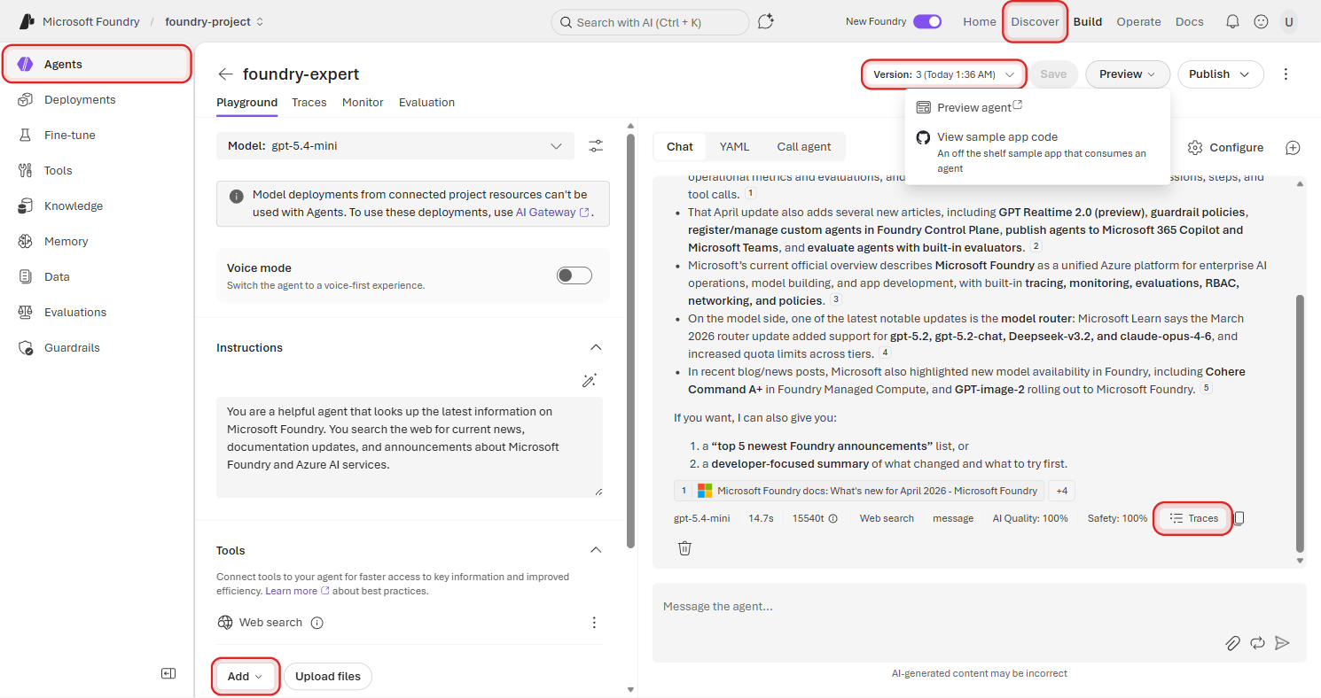Screen dimensions: 1321x698
Task: Click the Search with AI field
Action: click(650, 22)
